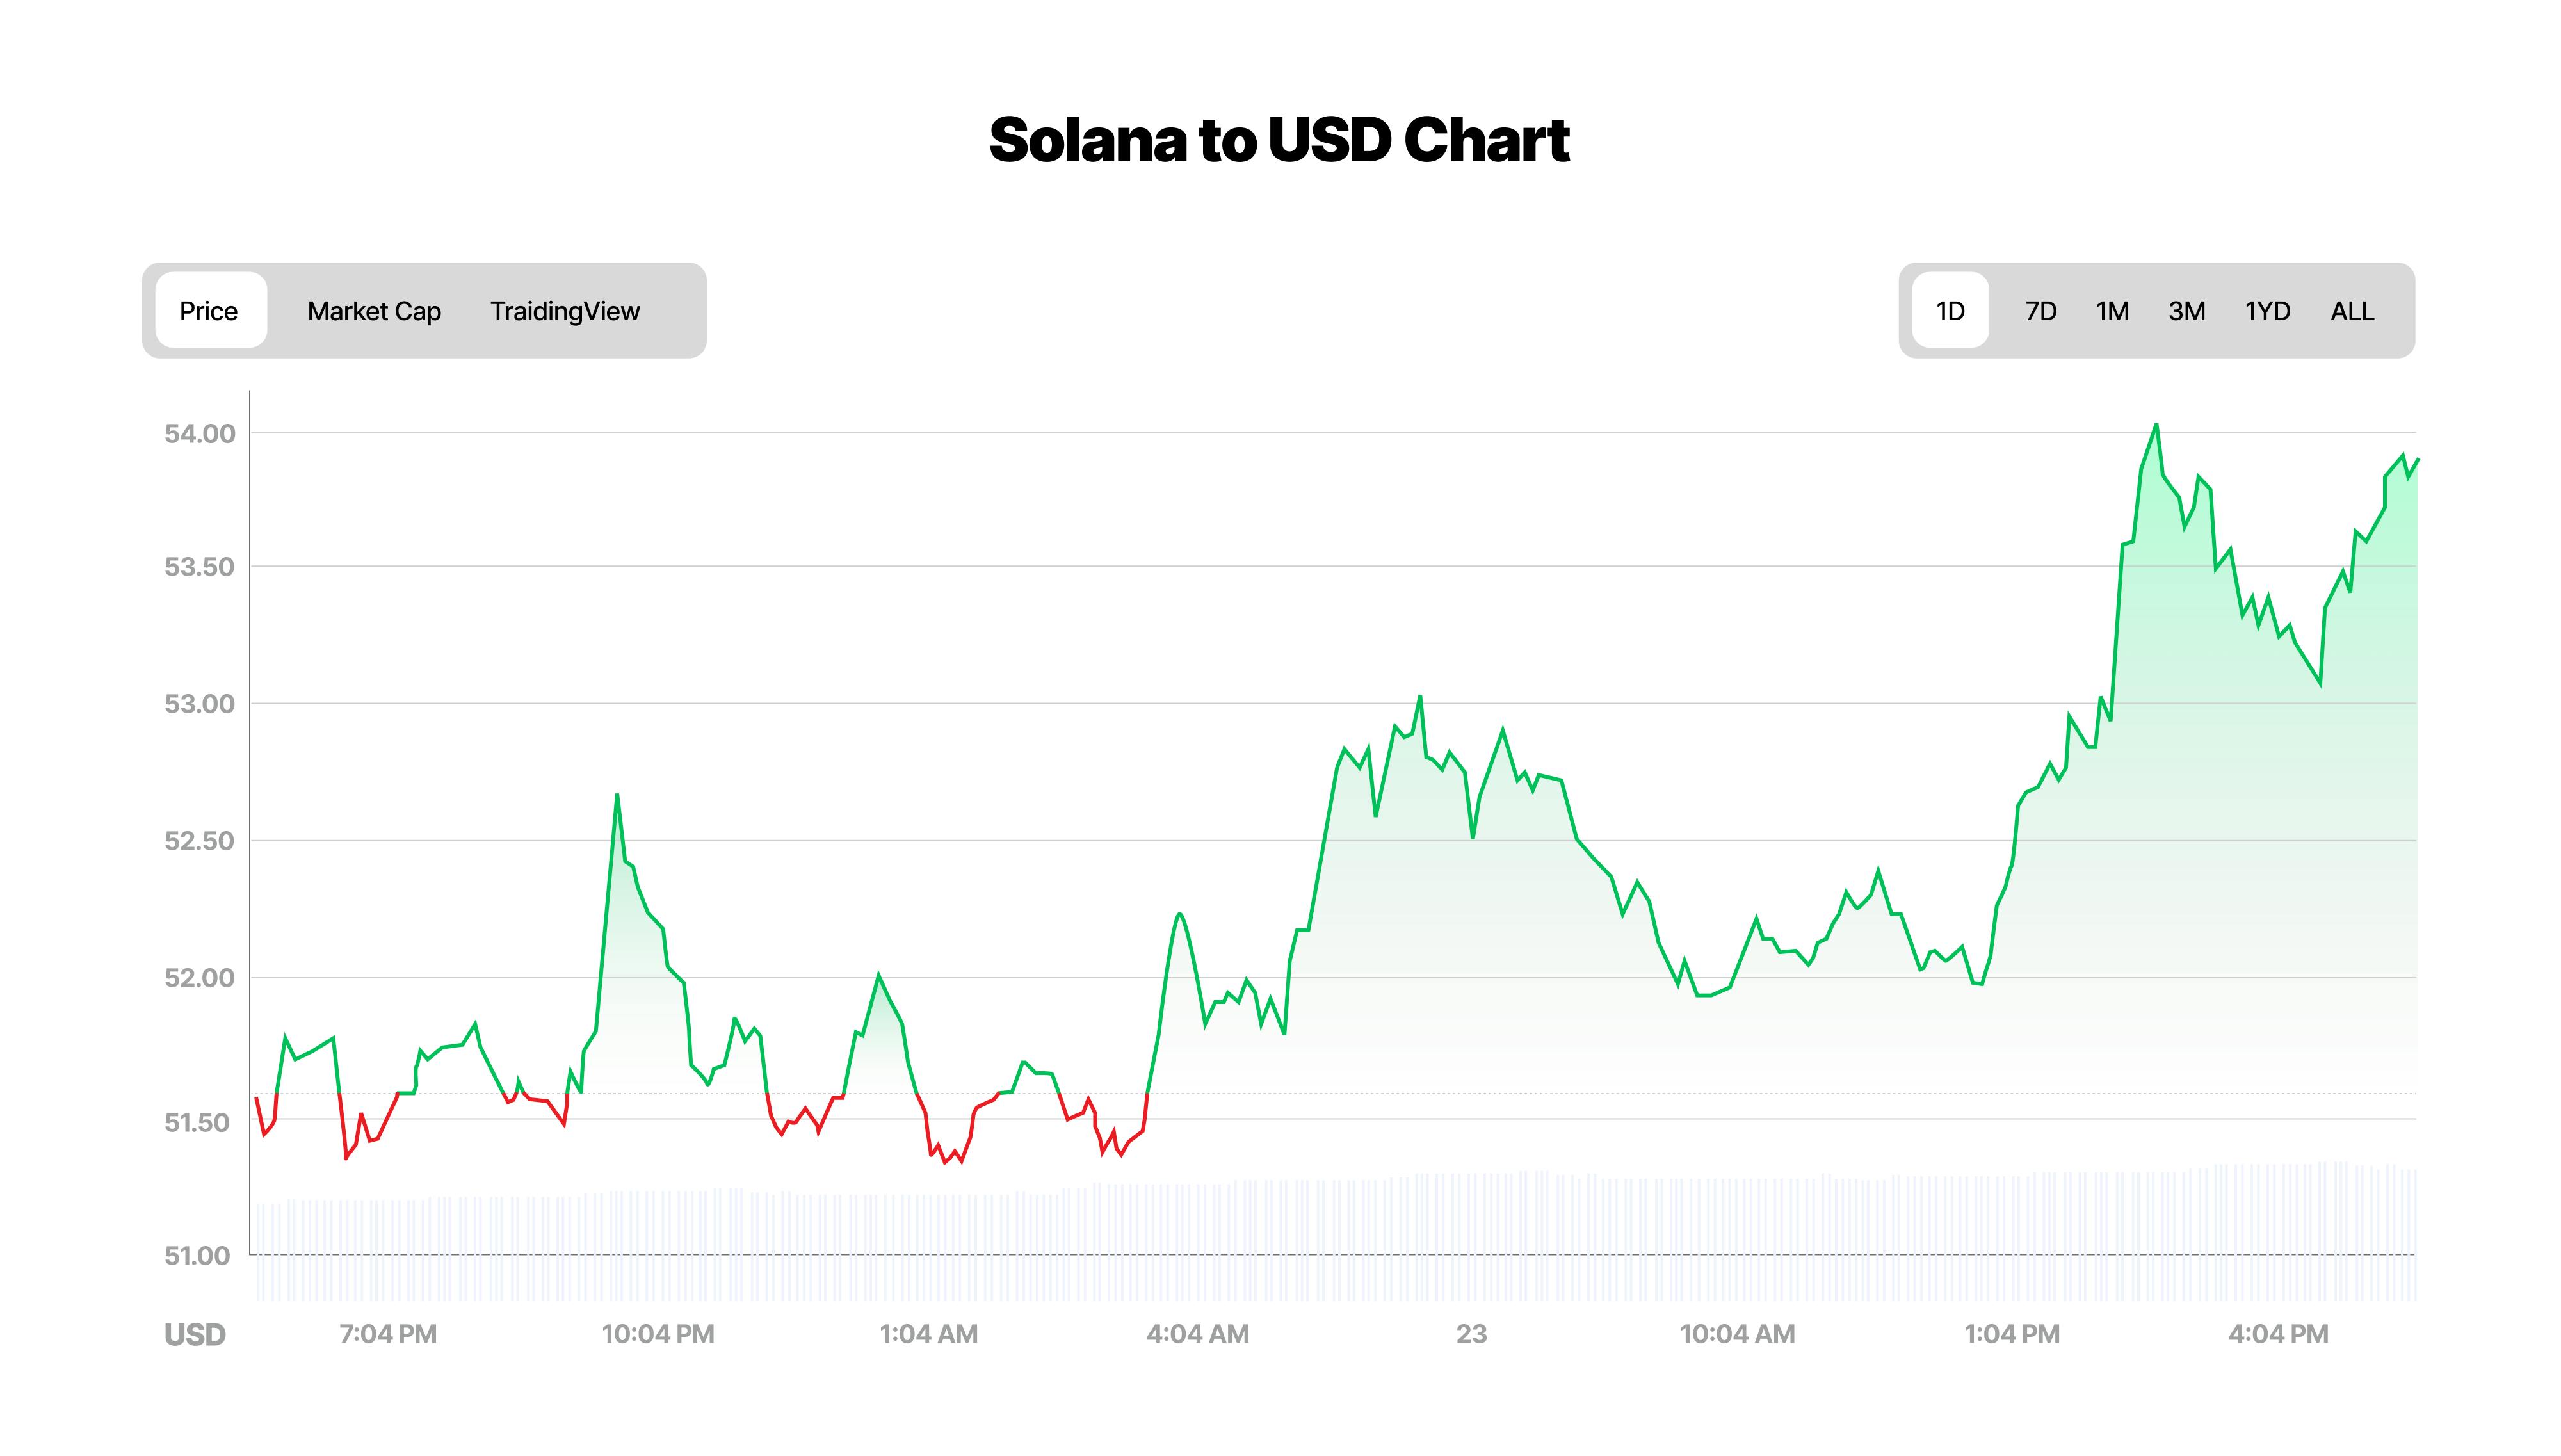Click the 53.50 price axis label
Image resolution: width=2561 pixels, height=1456 pixels.
[x=200, y=567]
